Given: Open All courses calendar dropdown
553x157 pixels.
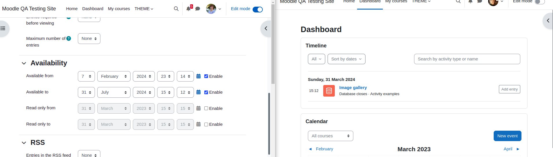Looking at the screenshot, I should click(x=330, y=136).
